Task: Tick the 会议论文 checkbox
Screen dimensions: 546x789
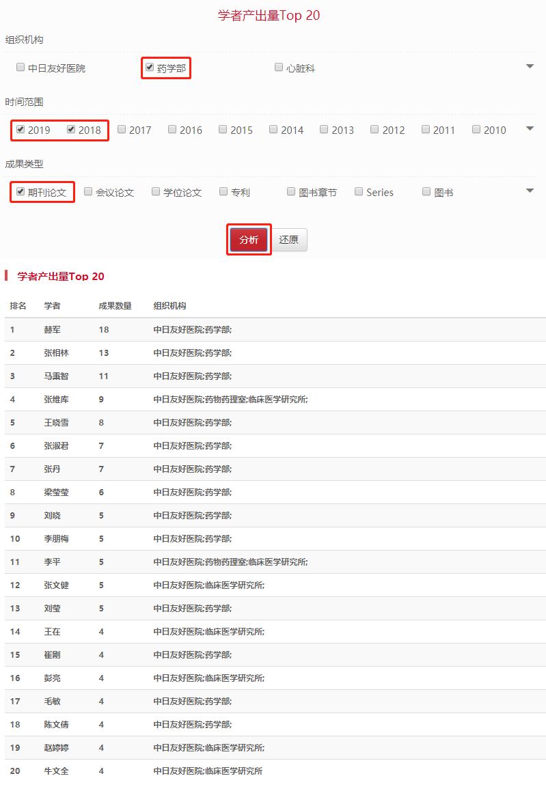Action: pyautogui.click(x=88, y=192)
